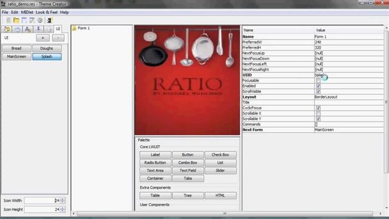389x219 pixels.
Task: Select the Splash UI entry
Action: [47, 57]
